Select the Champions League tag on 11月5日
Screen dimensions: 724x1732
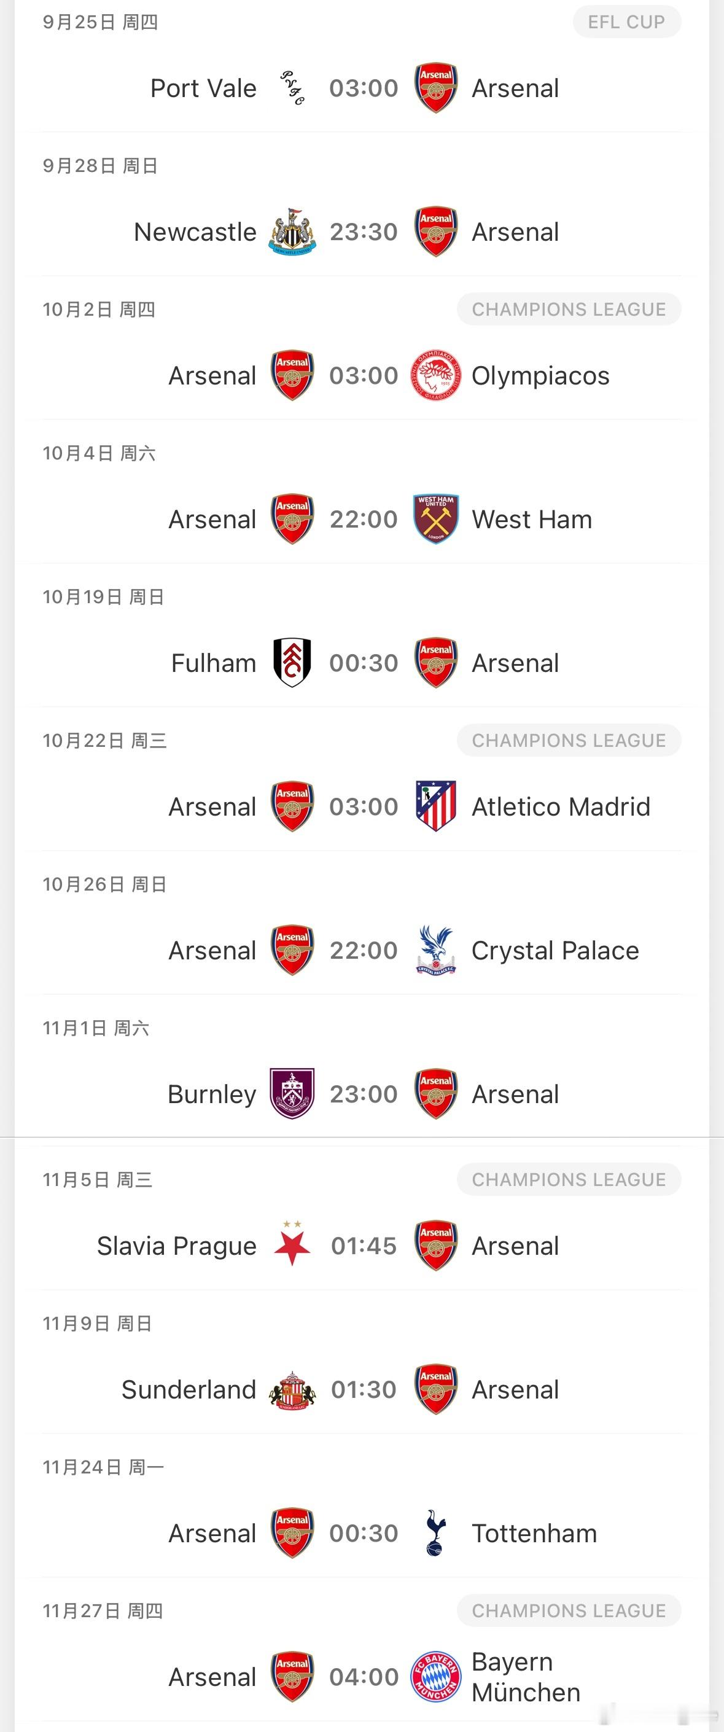[x=569, y=1179]
